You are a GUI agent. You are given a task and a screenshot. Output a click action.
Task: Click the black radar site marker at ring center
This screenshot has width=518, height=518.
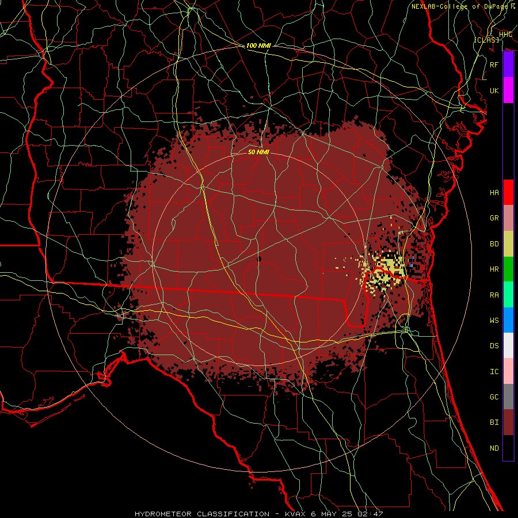click(x=259, y=260)
